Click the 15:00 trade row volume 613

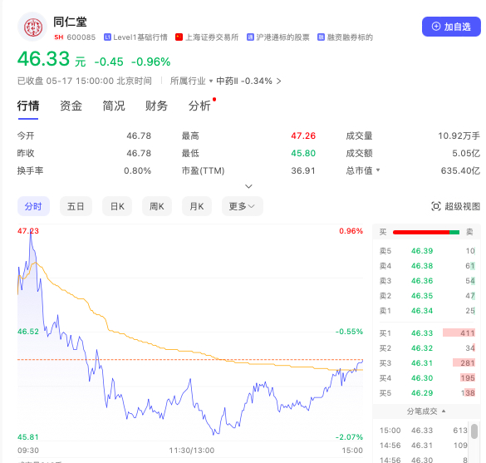[460, 431]
